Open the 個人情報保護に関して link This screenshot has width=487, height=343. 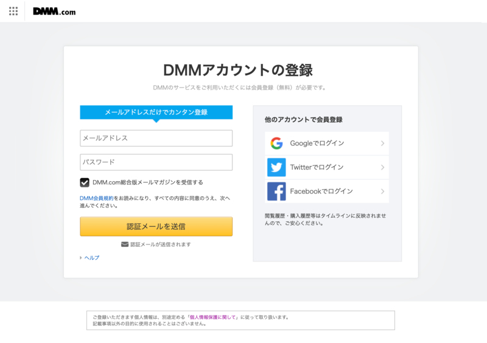coord(212,317)
